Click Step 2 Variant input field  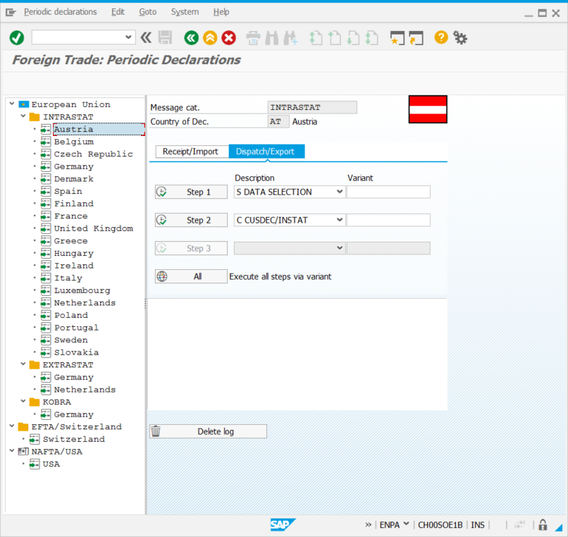coord(388,220)
